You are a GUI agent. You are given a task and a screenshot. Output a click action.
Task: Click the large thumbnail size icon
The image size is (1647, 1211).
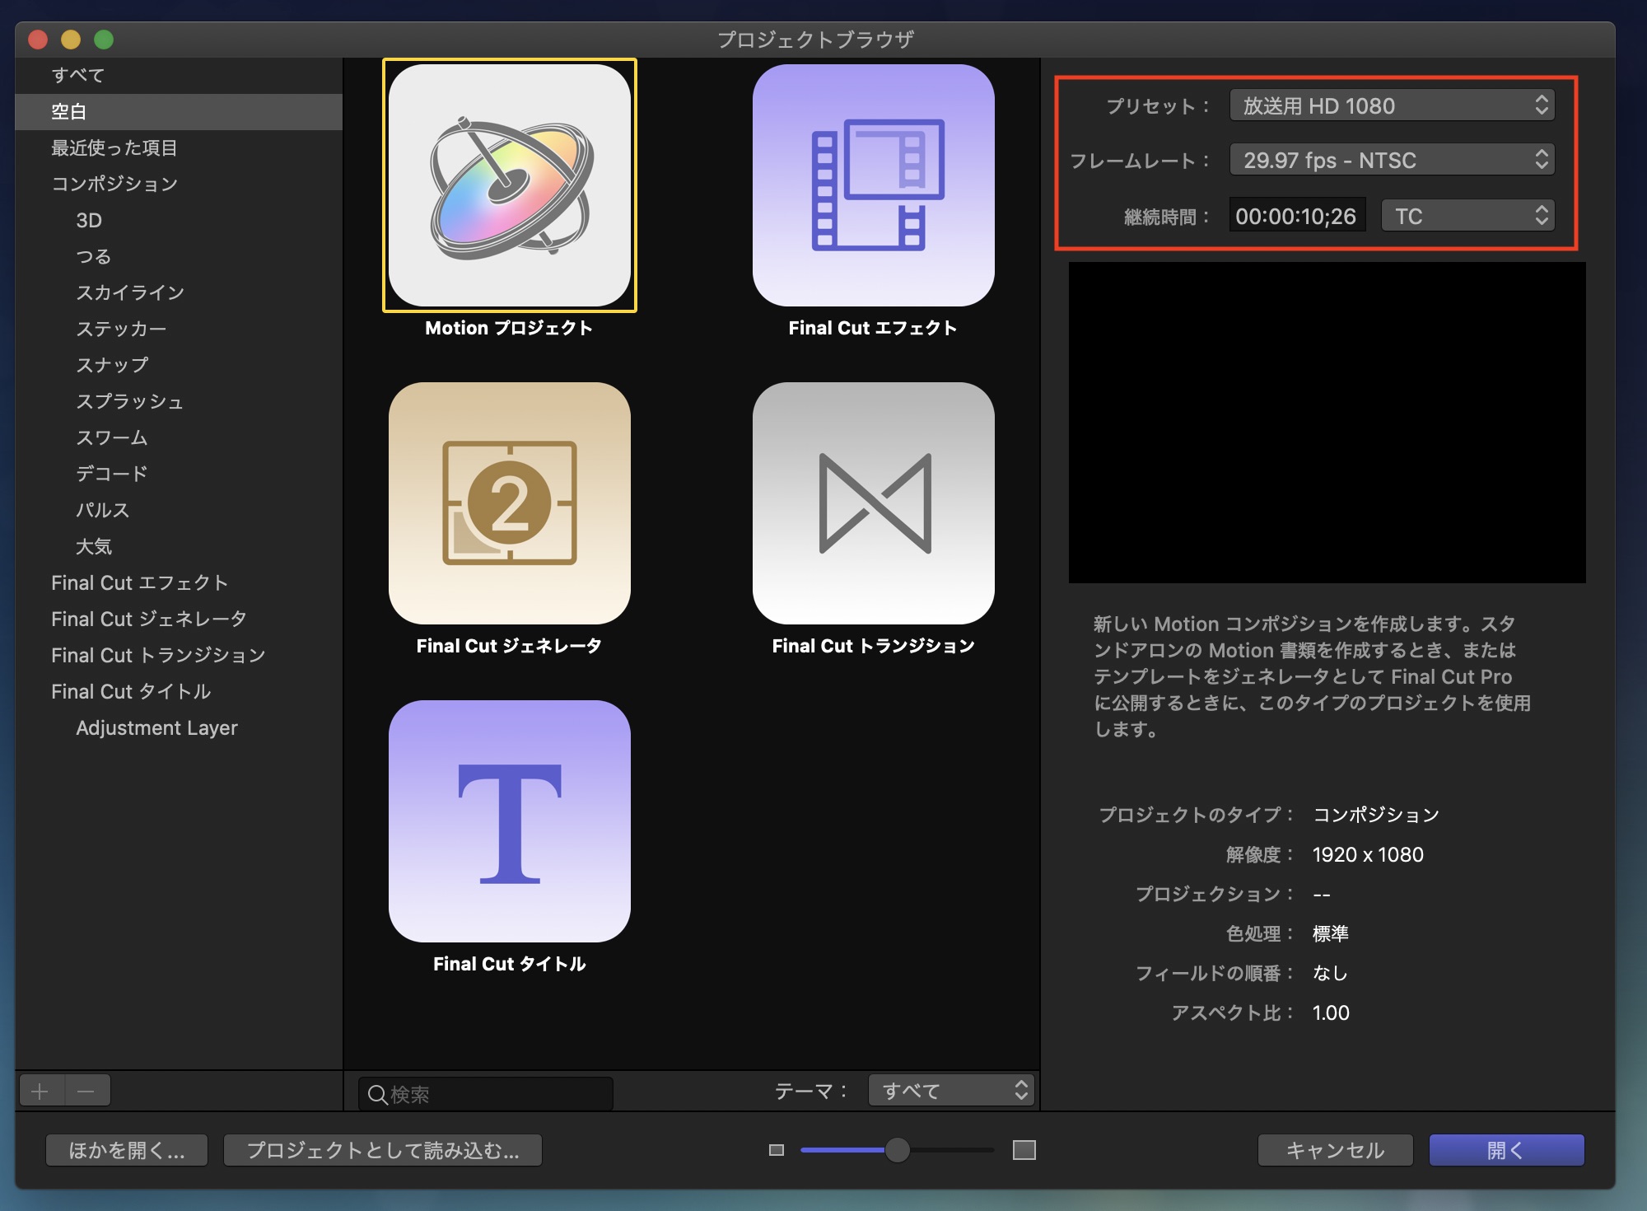pos(1024,1150)
